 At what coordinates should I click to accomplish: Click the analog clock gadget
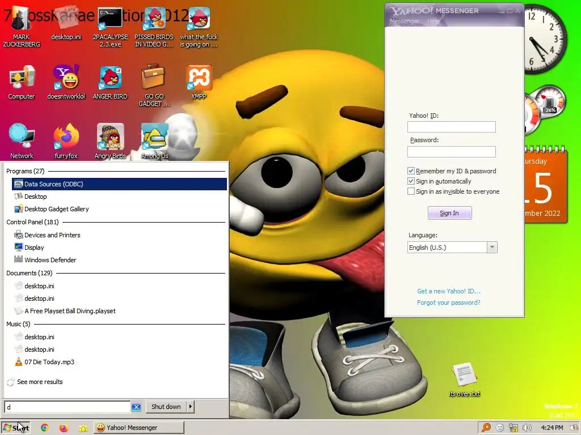pyautogui.click(x=545, y=39)
